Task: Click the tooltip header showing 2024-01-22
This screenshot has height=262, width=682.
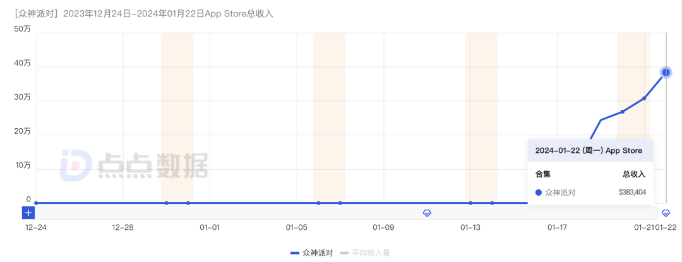Action: tap(589, 150)
